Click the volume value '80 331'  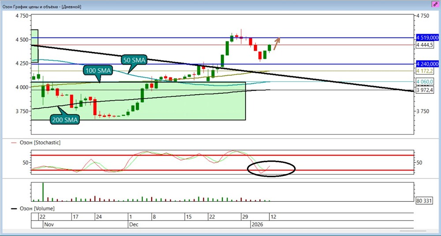[424, 201]
